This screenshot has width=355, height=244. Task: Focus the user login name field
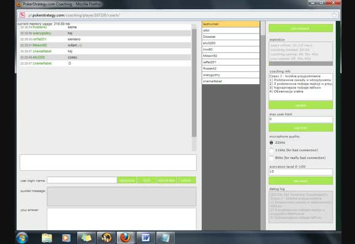click(x=82, y=180)
